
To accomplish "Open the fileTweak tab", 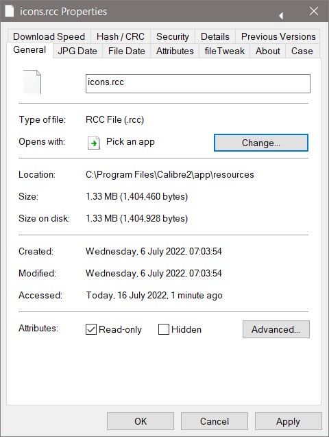I will 224,51.
